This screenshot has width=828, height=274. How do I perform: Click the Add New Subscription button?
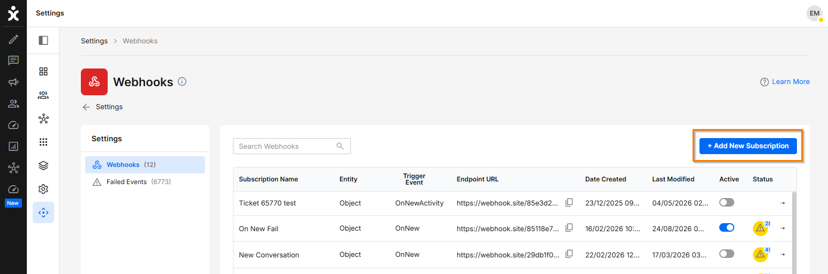coord(748,146)
